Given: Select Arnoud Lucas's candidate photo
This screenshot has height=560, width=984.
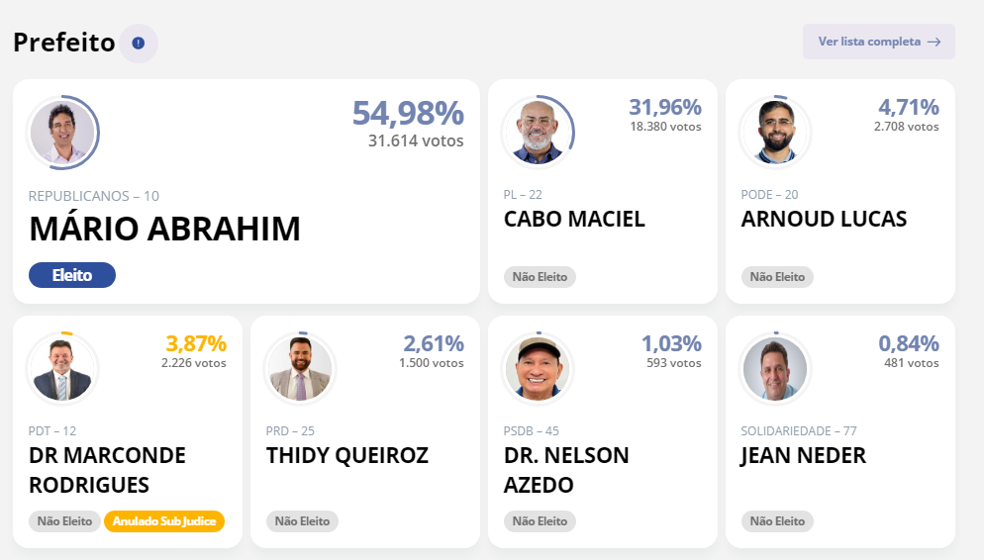Looking at the screenshot, I should coord(774,132).
